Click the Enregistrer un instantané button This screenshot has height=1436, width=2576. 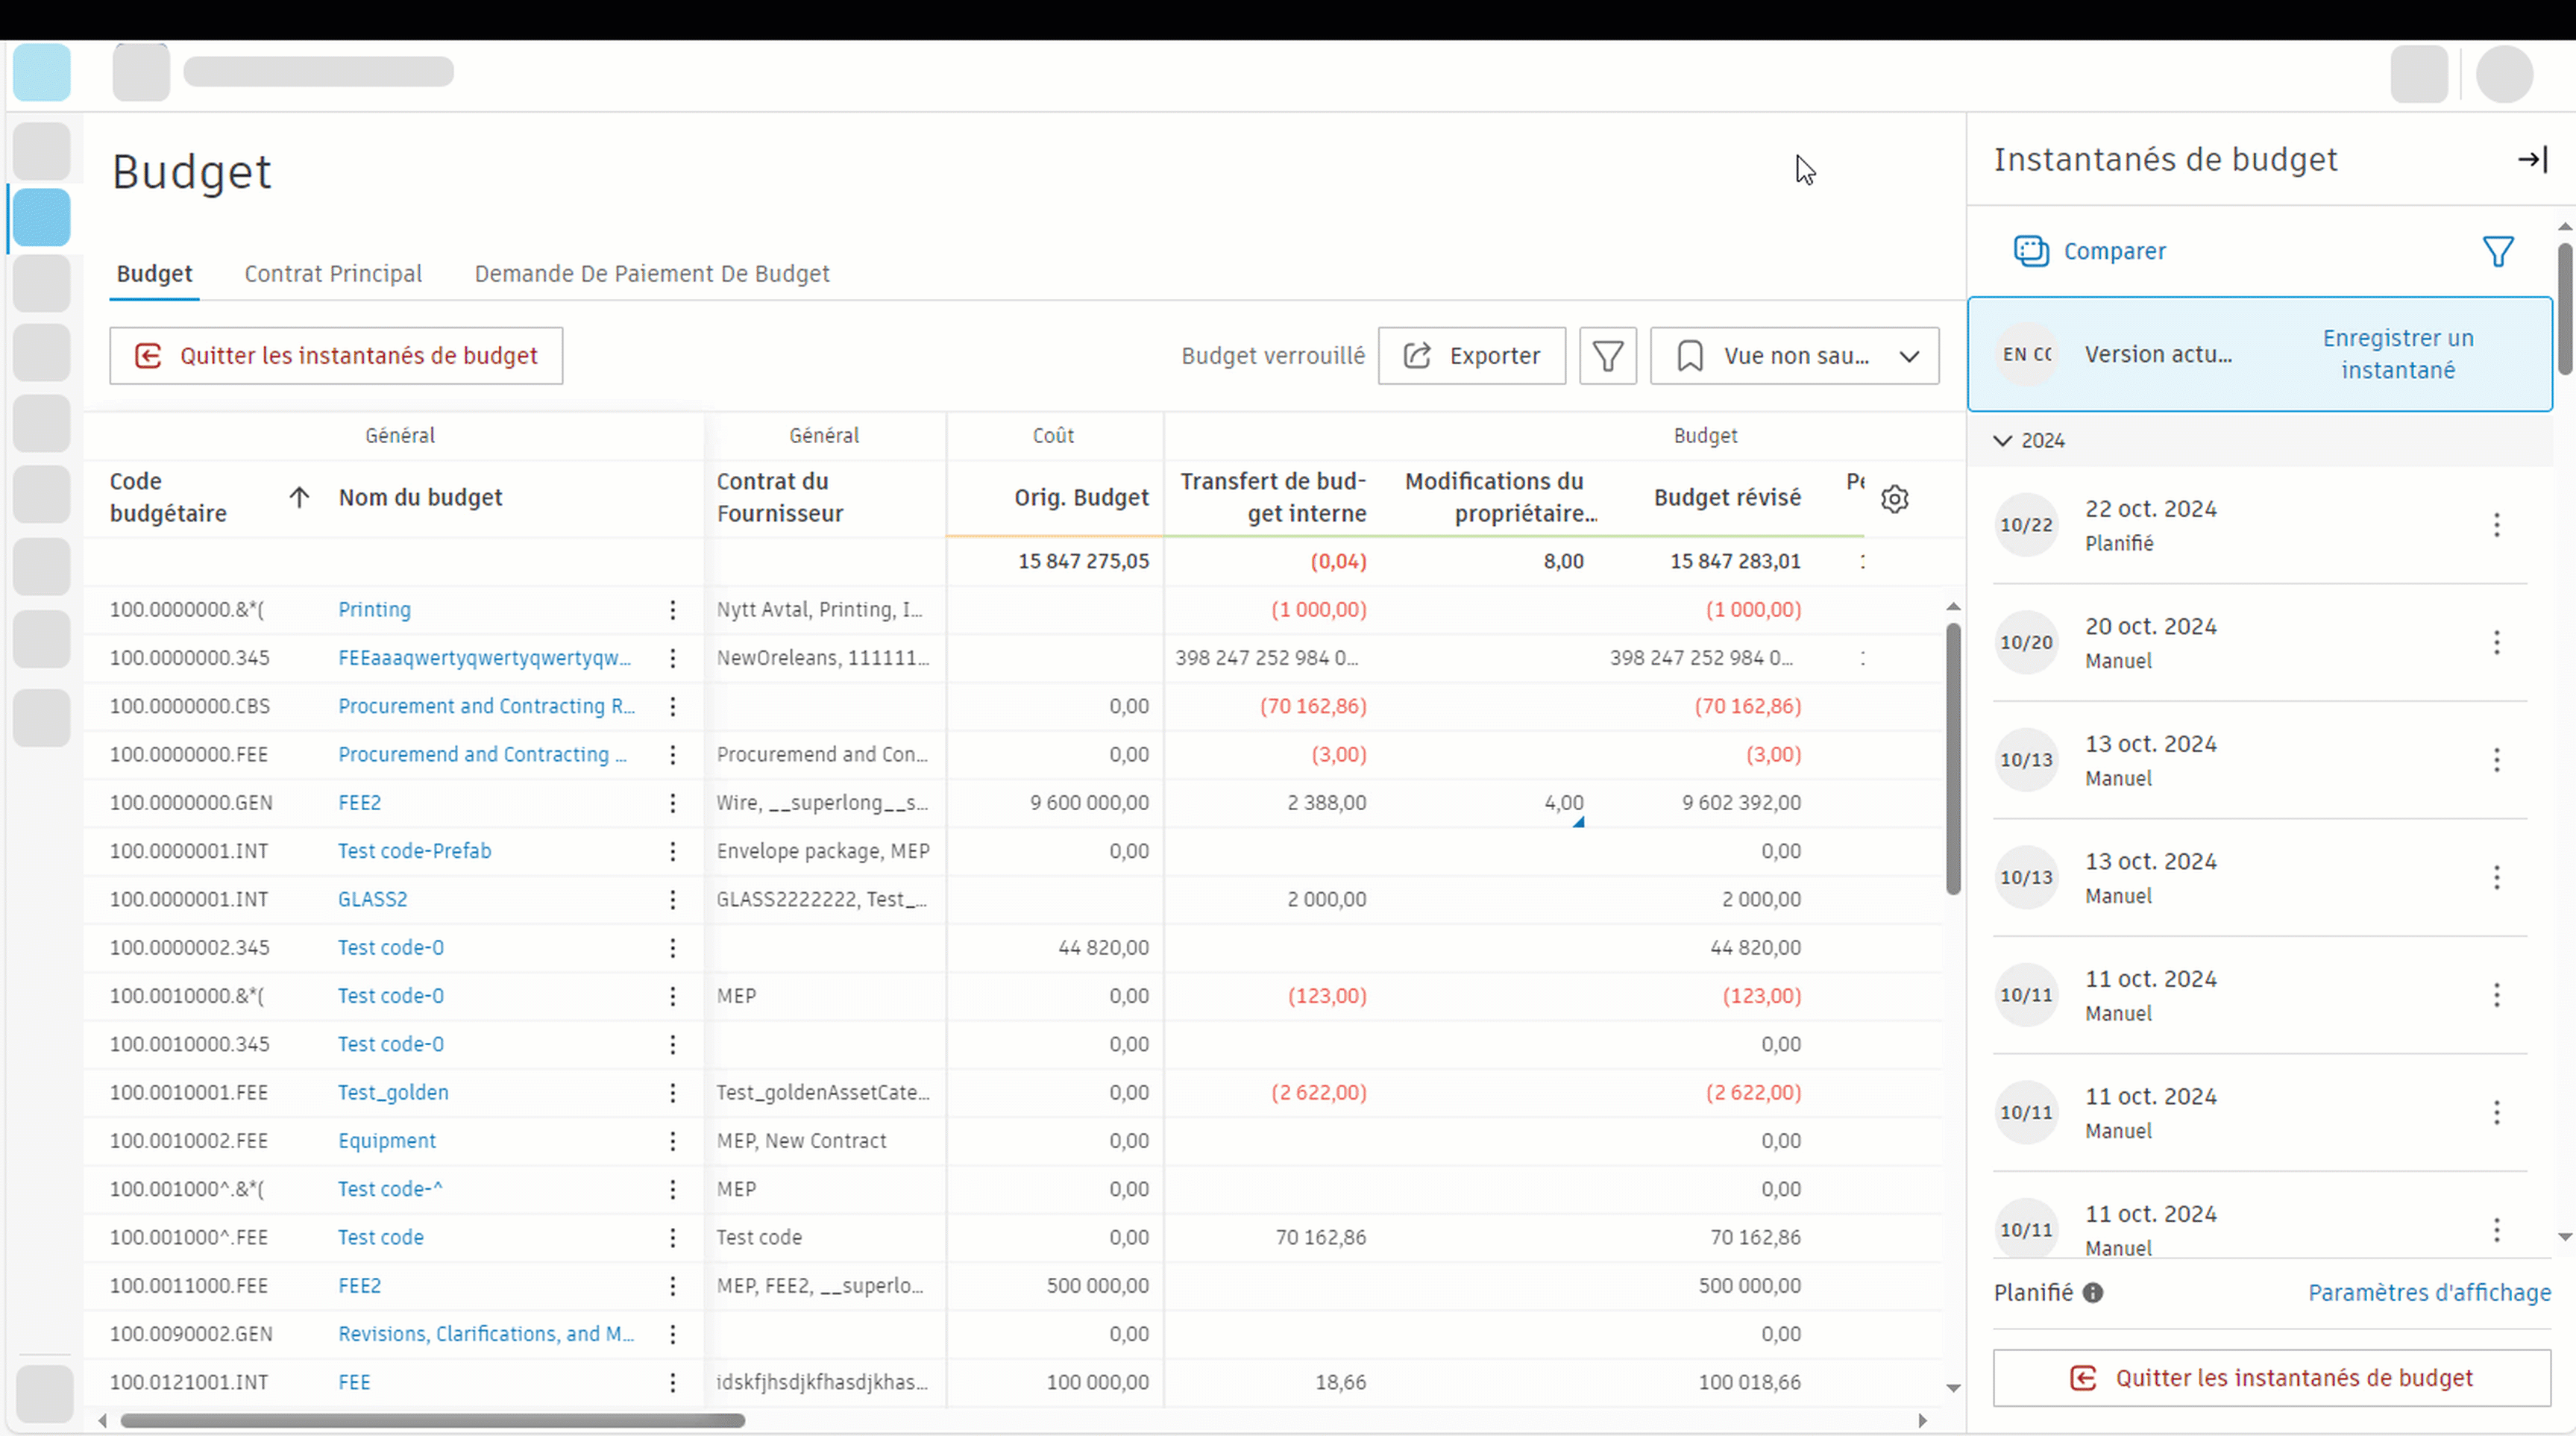(x=2398, y=354)
